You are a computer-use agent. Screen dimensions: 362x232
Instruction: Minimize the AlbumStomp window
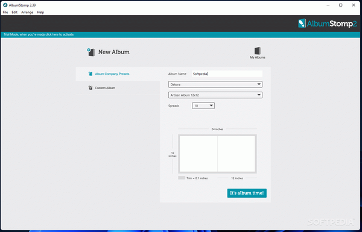(x=328, y=5)
